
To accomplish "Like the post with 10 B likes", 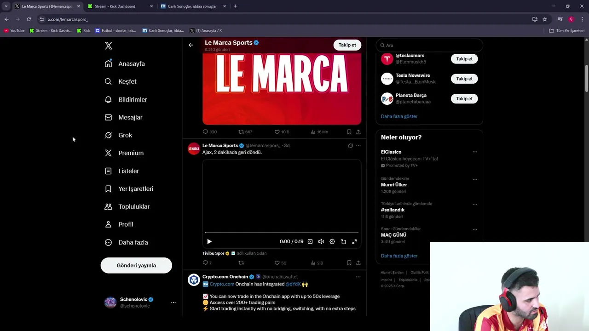I will coord(282,132).
